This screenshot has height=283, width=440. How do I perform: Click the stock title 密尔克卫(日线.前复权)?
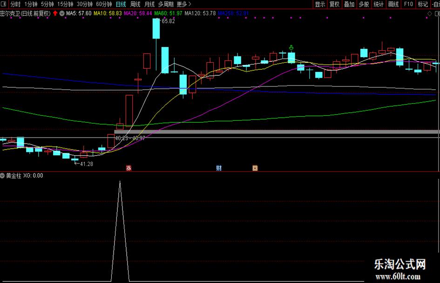(x=26, y=13)
